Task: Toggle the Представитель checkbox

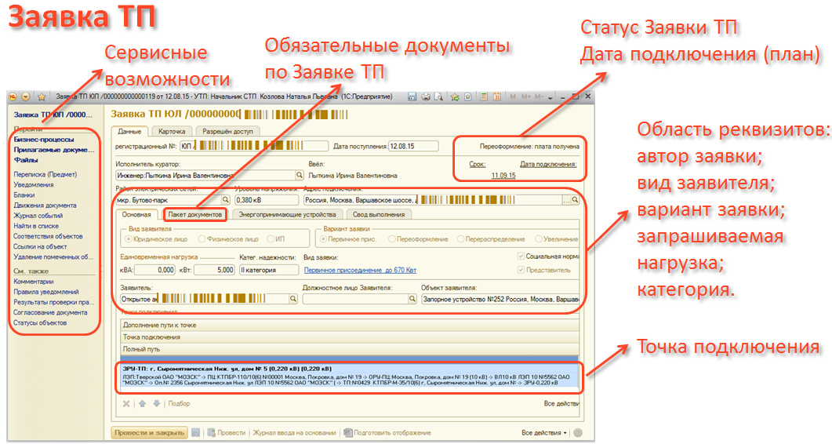Action: pos(521,270)
